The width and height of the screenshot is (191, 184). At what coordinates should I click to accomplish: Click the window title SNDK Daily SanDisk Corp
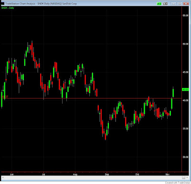(x=41, y=3)
